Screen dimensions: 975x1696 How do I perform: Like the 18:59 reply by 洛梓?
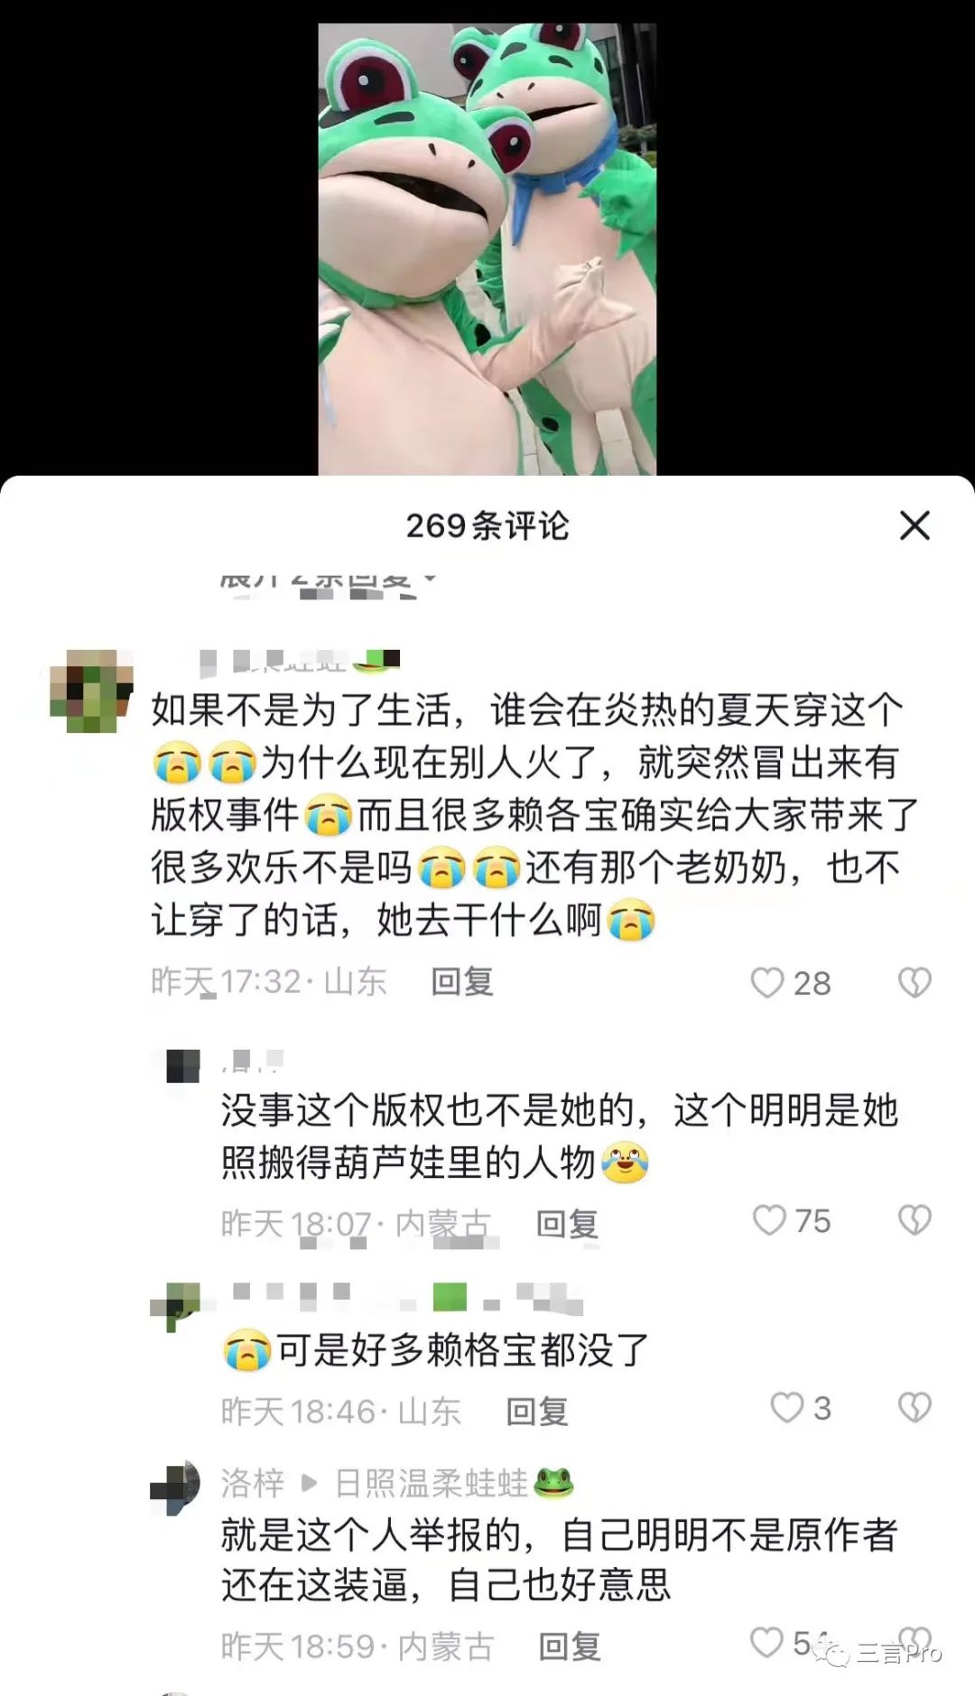(x=766, y=1642)
